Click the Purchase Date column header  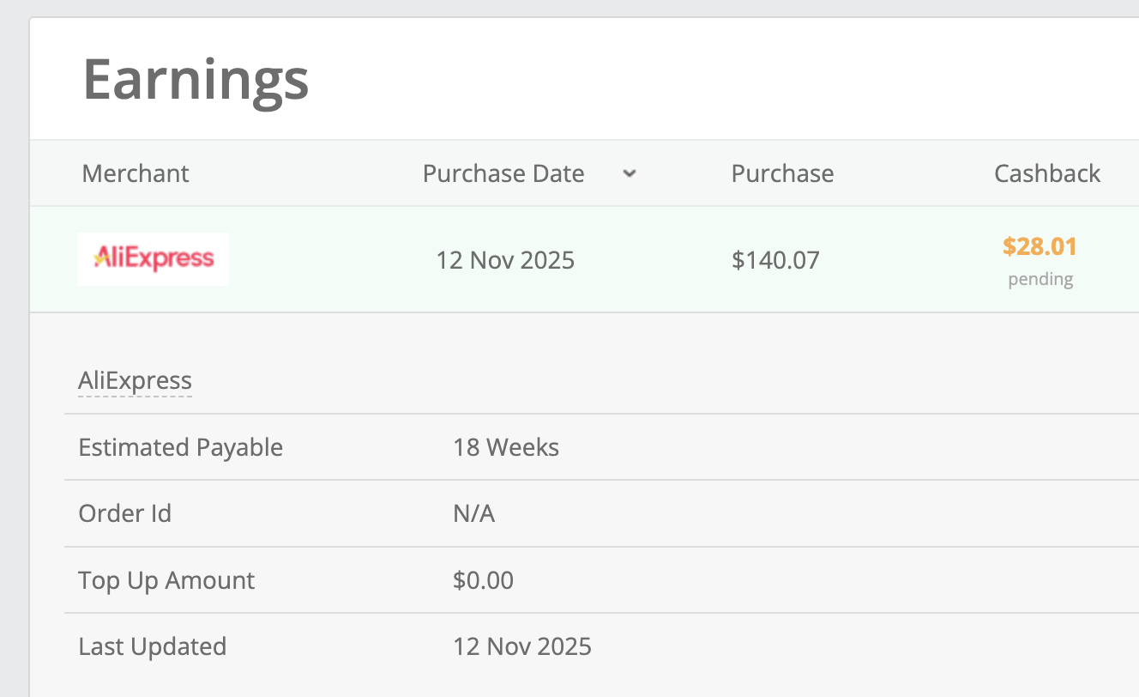tap(503, 173)
